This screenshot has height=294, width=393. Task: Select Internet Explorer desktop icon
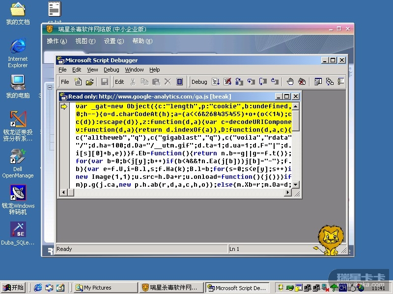tap(18, 53)
